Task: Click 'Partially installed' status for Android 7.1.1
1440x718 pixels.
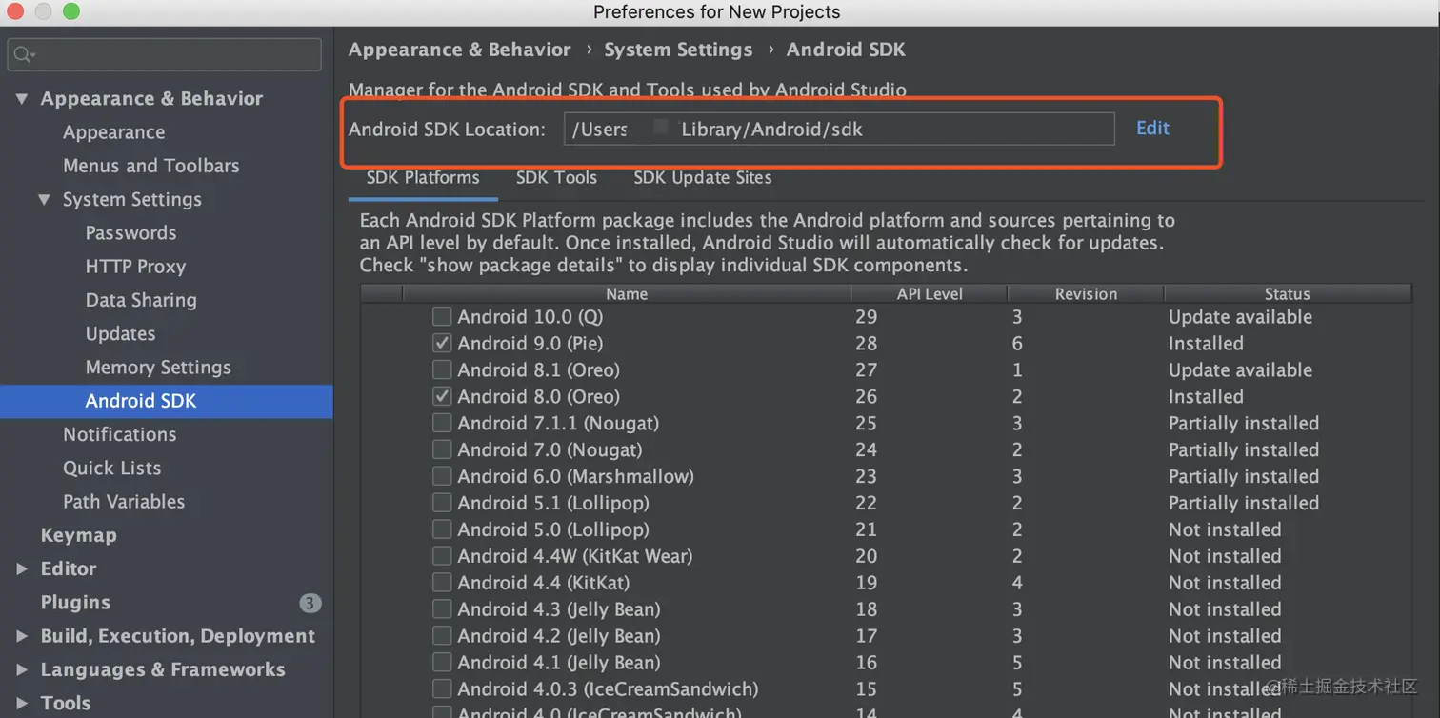Action: point(1244,424)
